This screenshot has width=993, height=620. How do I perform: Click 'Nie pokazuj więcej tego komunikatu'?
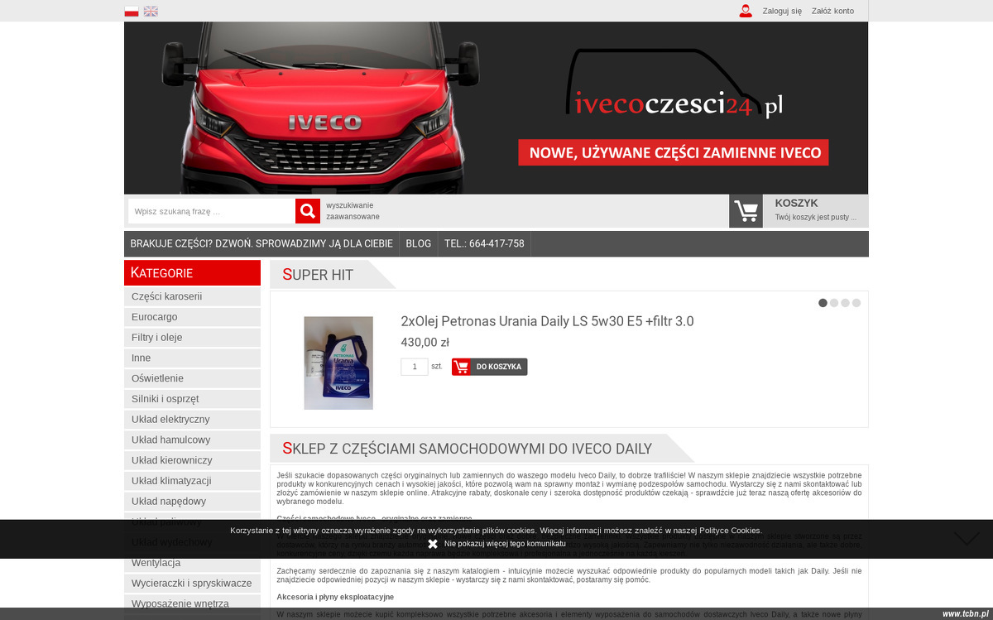505,544
